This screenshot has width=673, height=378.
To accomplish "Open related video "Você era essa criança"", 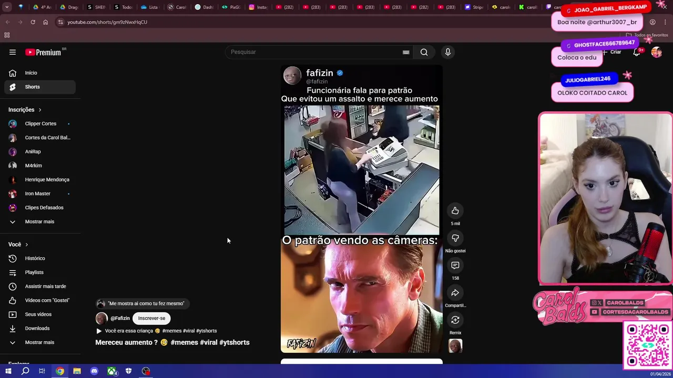I will [x=156, y=331].
